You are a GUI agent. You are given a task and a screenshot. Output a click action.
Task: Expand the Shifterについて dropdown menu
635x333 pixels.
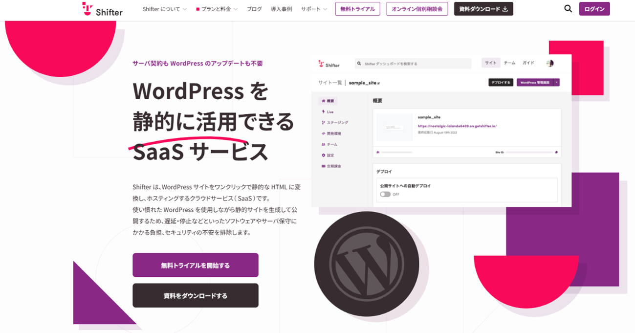pos(165,9)
